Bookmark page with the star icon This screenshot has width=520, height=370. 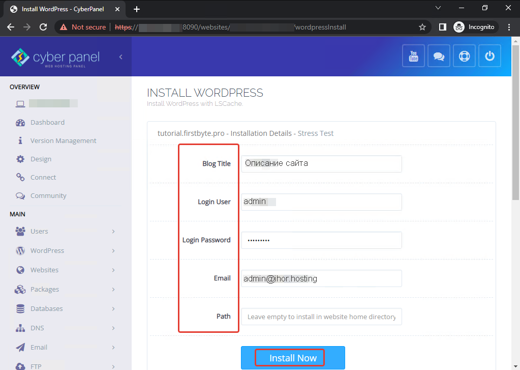[422, 27]
